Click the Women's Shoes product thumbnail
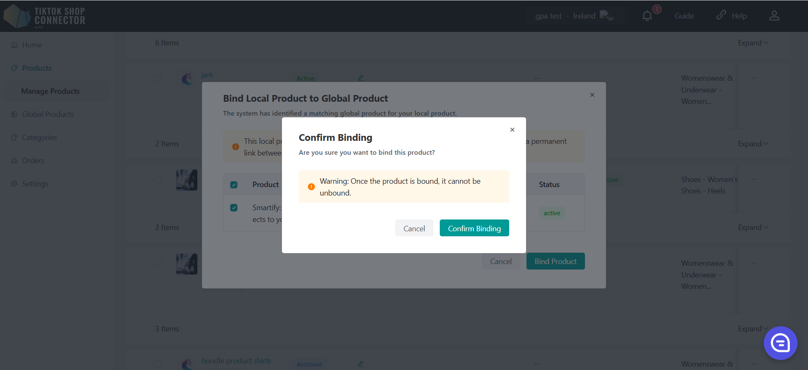Screen dimensions: 808x370 click(x=187, y=180)
